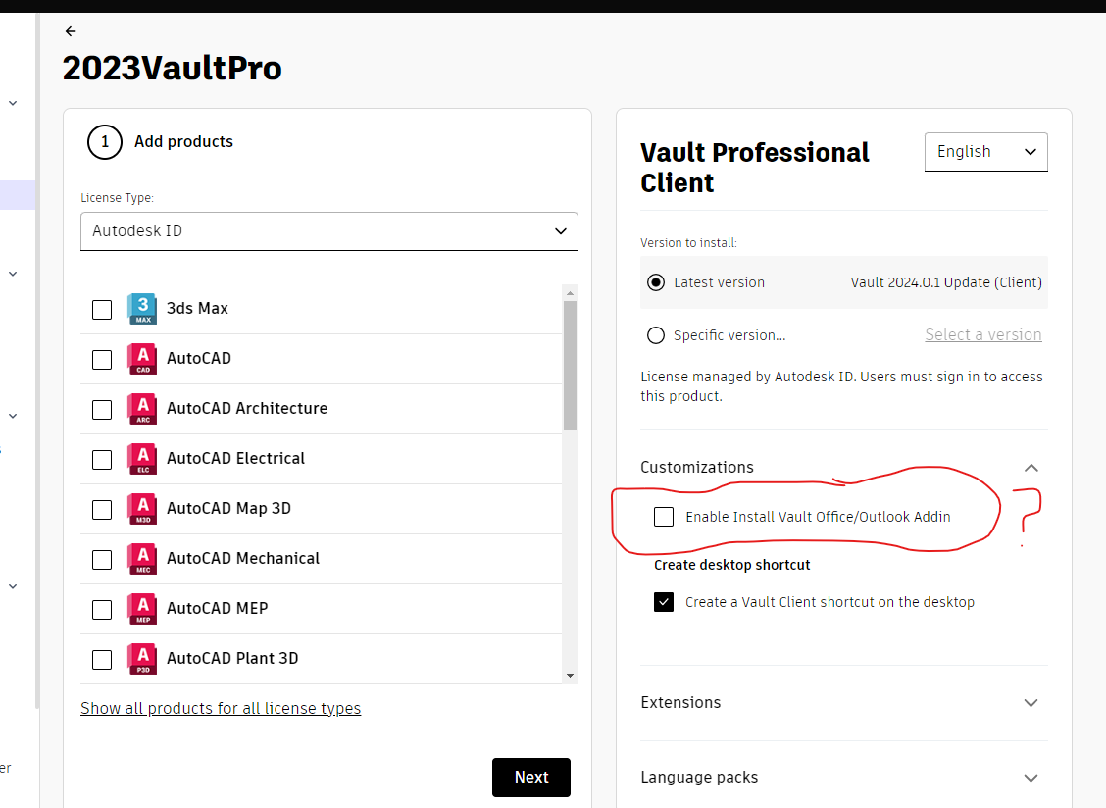
Task: Open the License Type dropdown
Action: (328, 231)
